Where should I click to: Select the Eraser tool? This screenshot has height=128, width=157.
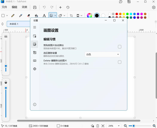point(29,16)
